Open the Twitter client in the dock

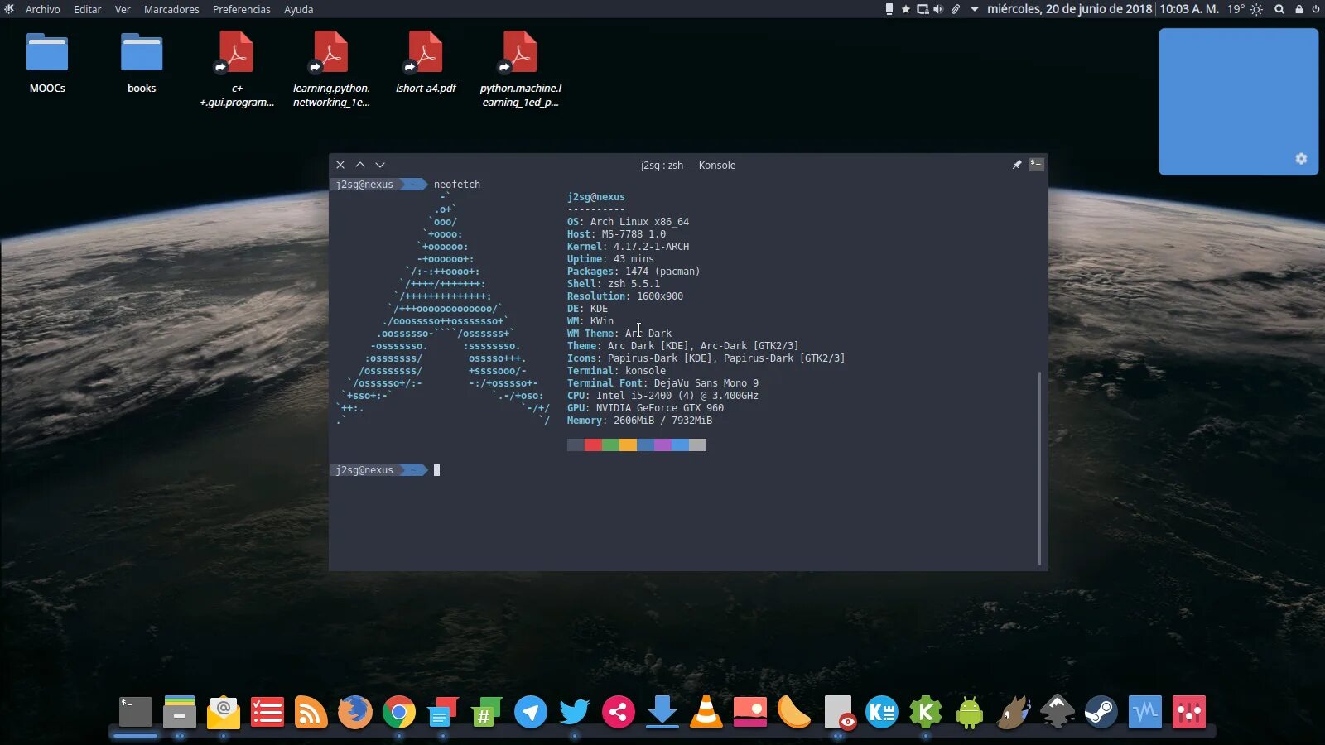(575, 712)
